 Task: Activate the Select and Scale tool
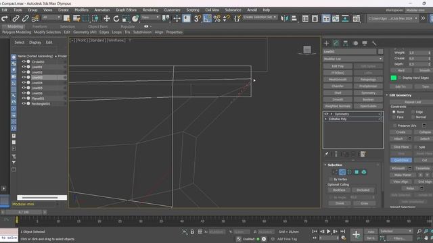[x=126, y=18]
